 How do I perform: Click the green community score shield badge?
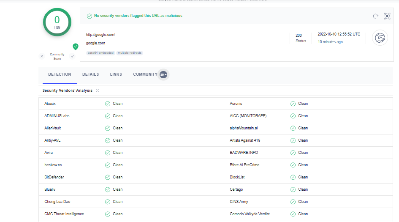tap(75, 47)
